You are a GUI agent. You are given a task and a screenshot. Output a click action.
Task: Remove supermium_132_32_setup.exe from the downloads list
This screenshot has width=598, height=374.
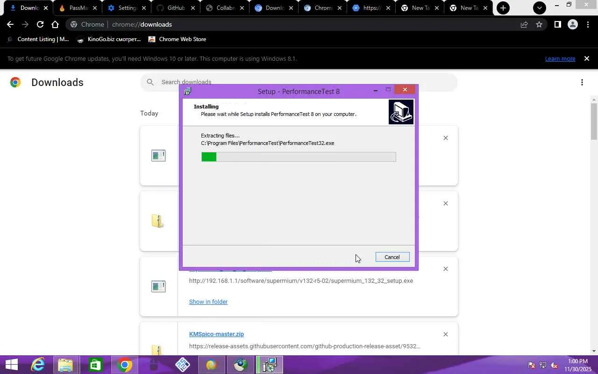click(446, 269)
